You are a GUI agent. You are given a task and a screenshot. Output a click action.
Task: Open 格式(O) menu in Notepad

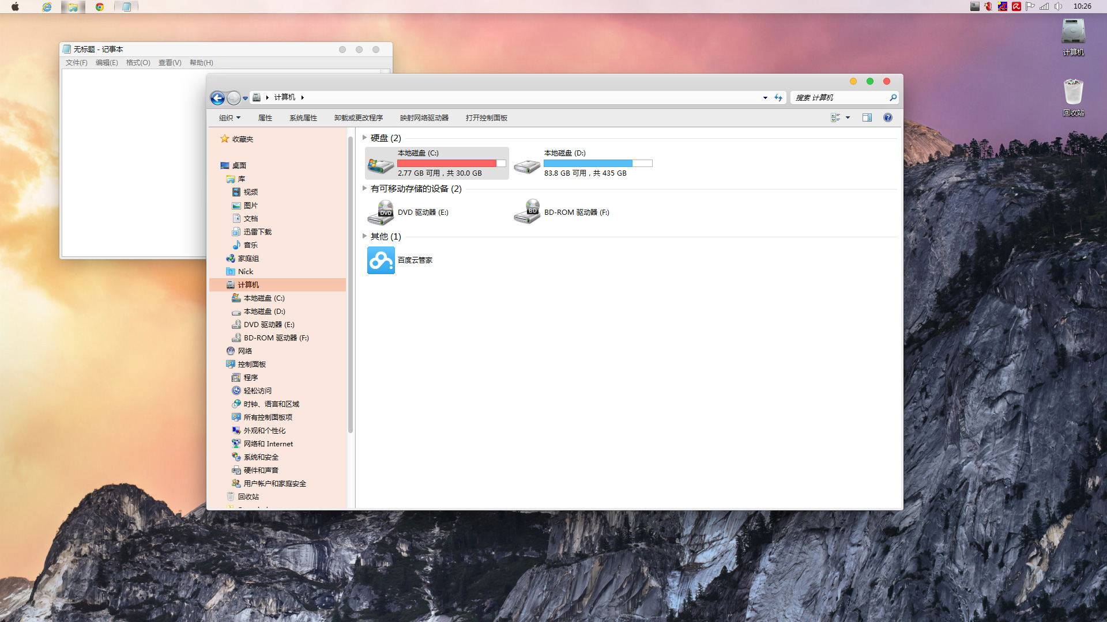[x=138, y=63]
